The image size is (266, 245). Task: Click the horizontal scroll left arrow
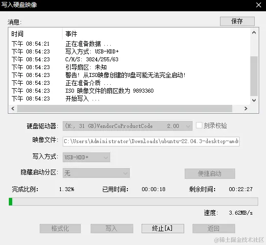coord(13,108)
